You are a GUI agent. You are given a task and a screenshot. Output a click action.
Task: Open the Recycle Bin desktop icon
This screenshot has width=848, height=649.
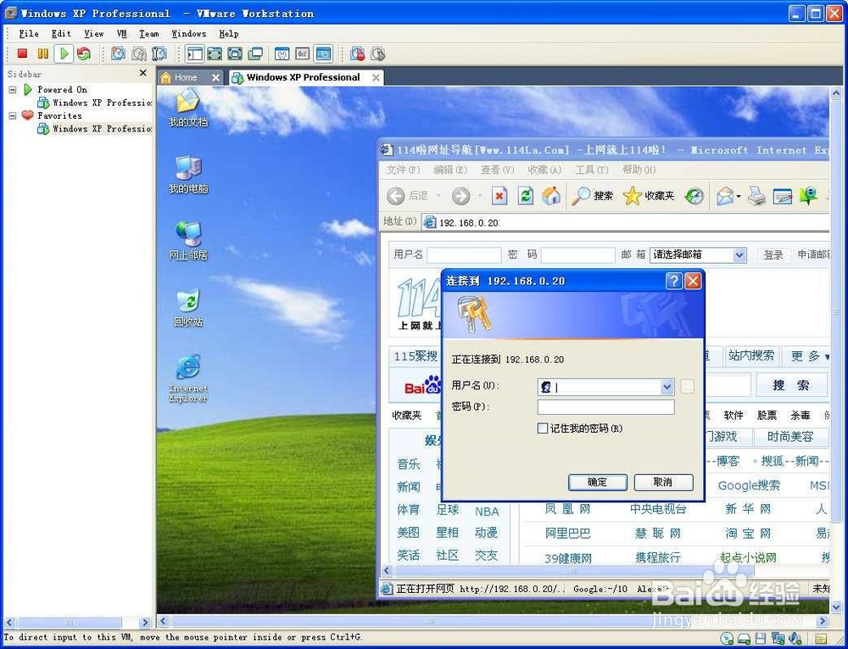click(x=188, y=308)
